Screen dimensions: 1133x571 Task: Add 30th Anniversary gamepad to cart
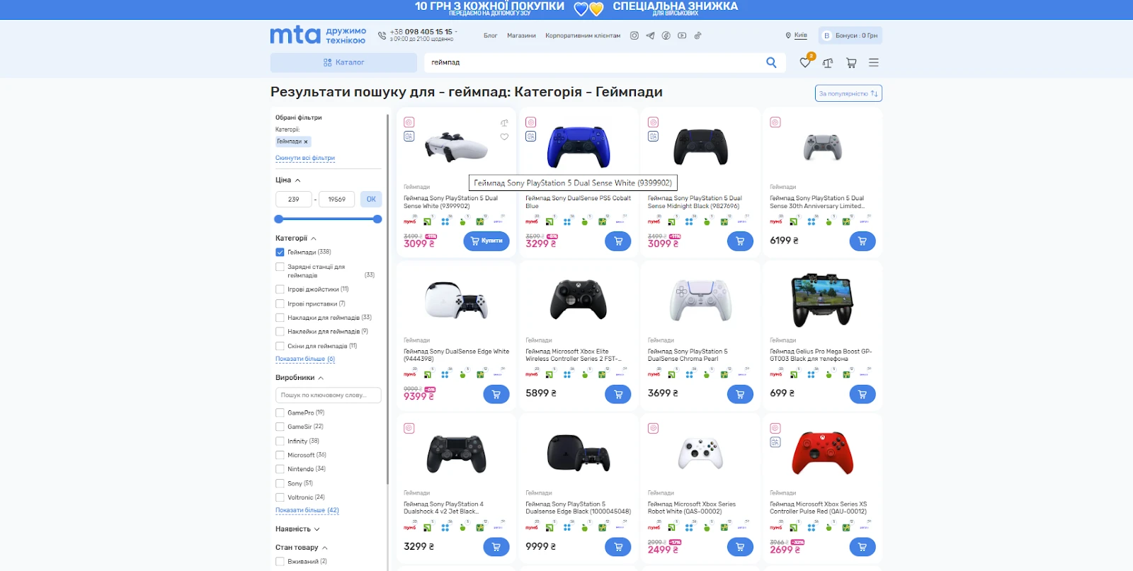click(862, 241)
